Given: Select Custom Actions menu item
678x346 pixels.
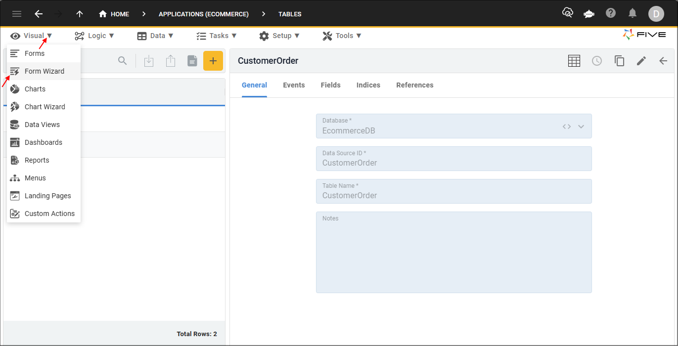Looking at the screenshot, I should [44, 214].
